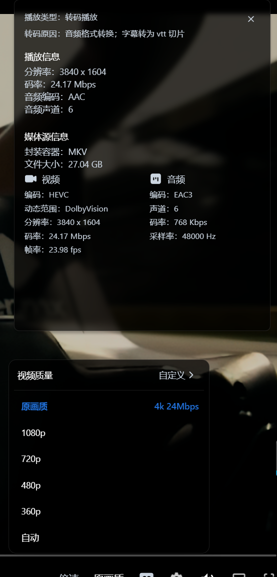Switch video quality to 1080p
Screen dimensions: 277x577
click(x=108, y=433)
